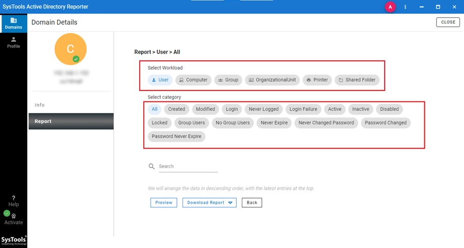The image size is (464, 248).
Task: Select the OrganizationalUnit workload chip
Action: (272, 80)
